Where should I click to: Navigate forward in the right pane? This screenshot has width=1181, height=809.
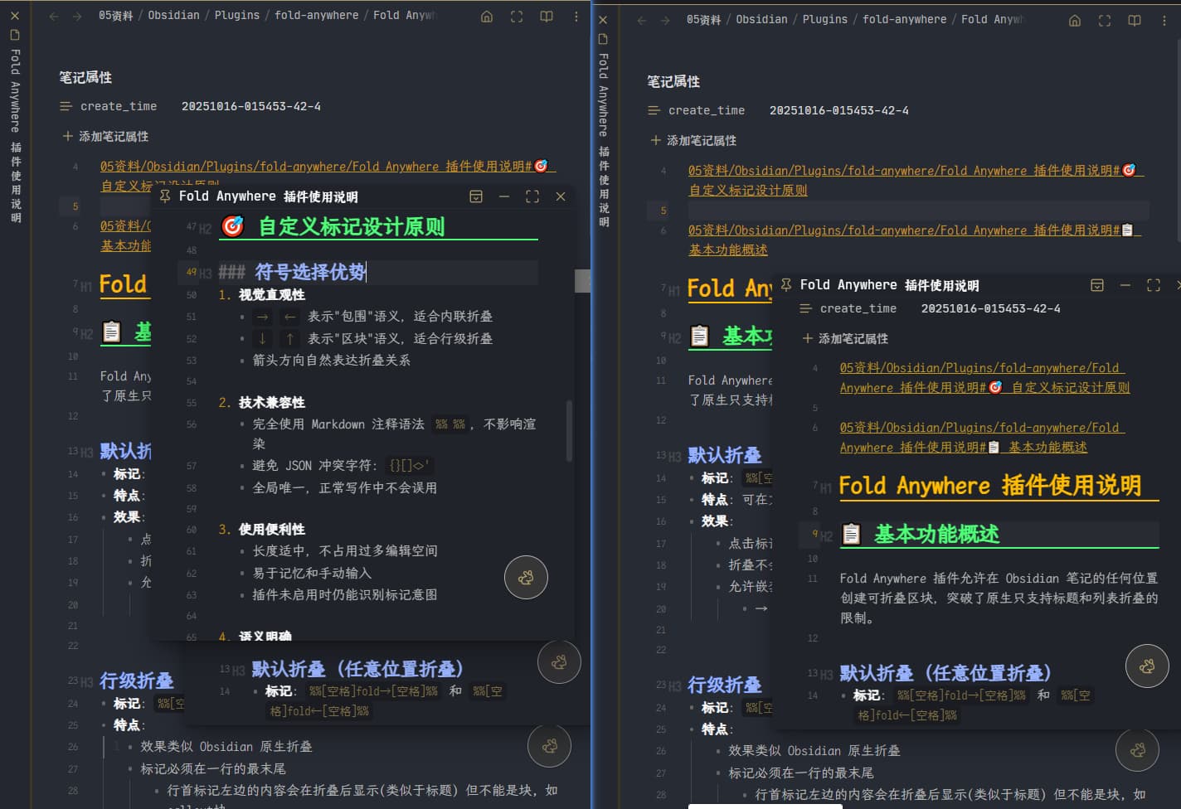665,21
